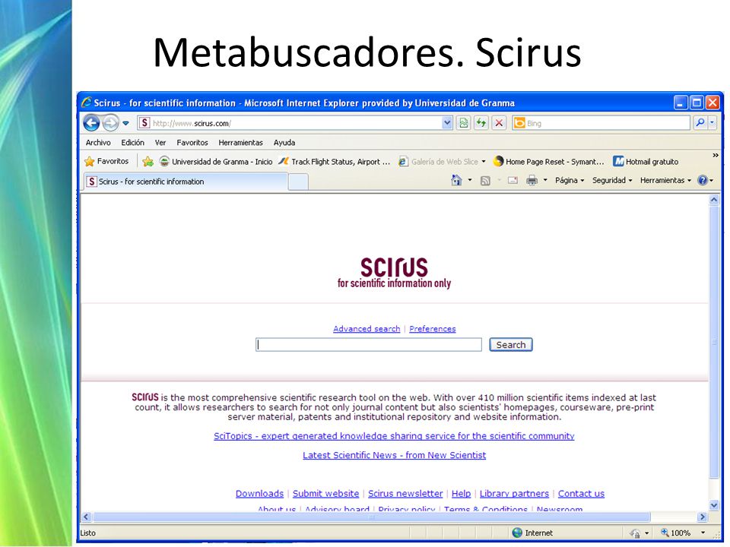The width and height of the screenshot is (730, 547).
Task: Click the 100% zoom level button
Action: pos(675,533)
